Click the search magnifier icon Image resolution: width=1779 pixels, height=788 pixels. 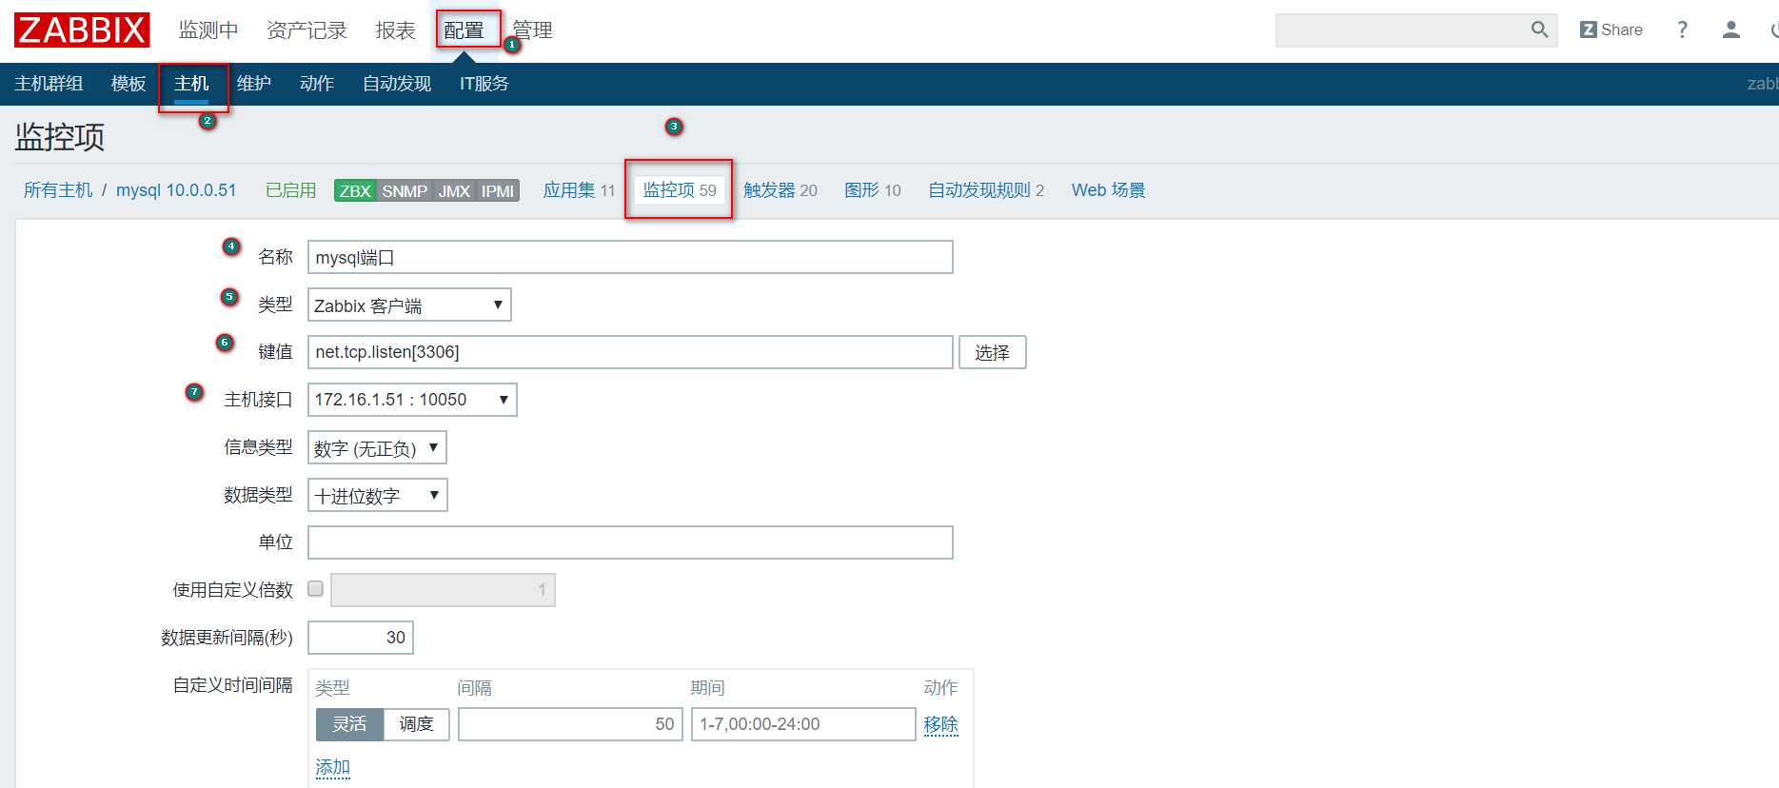[1539, 30]
